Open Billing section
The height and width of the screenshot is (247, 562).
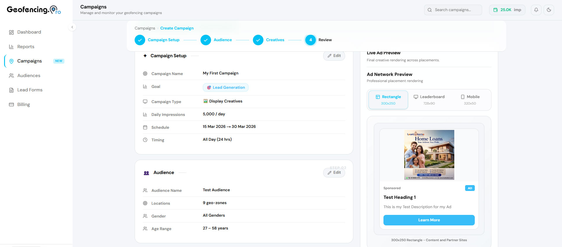click(23, 105)
